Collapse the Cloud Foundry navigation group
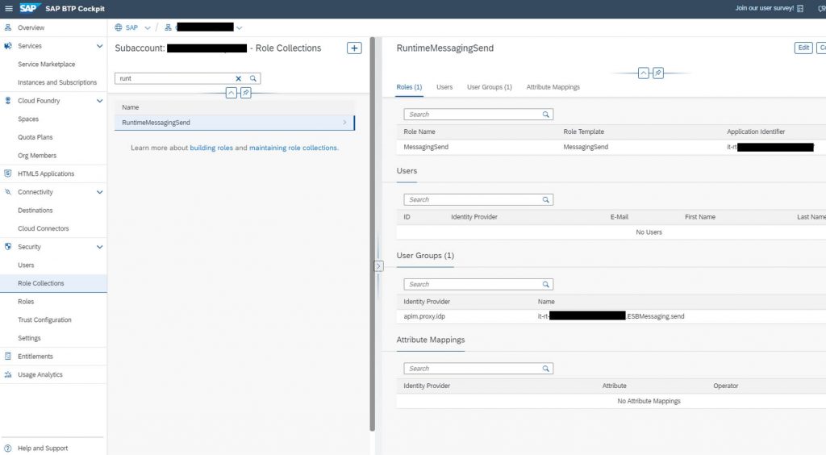 pos(99,101)
